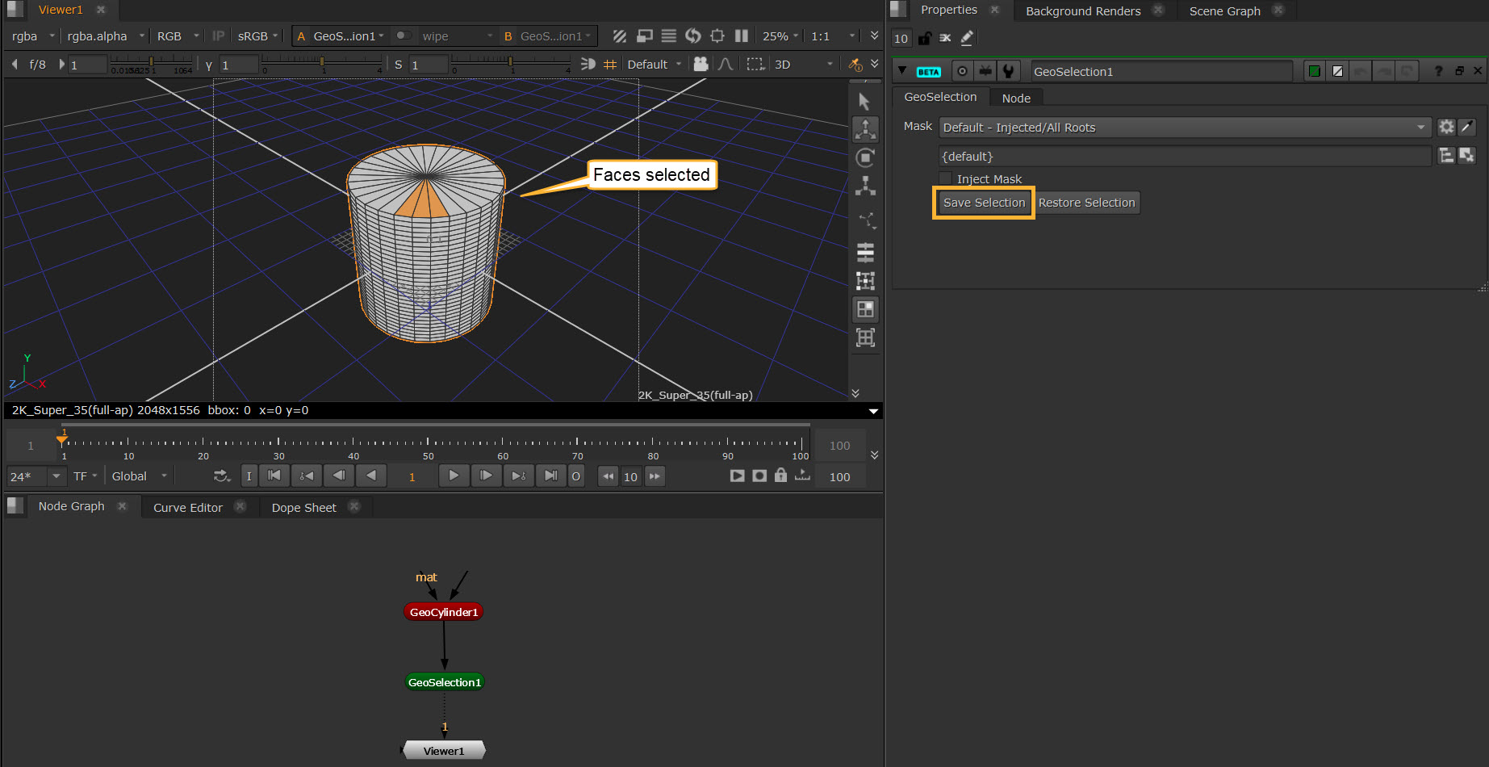Click the viewer refresh icon
This screenshot has height=767, width=1489.
(692, 36)
